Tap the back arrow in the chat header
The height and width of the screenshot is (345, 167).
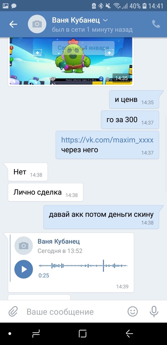point(13,24)
